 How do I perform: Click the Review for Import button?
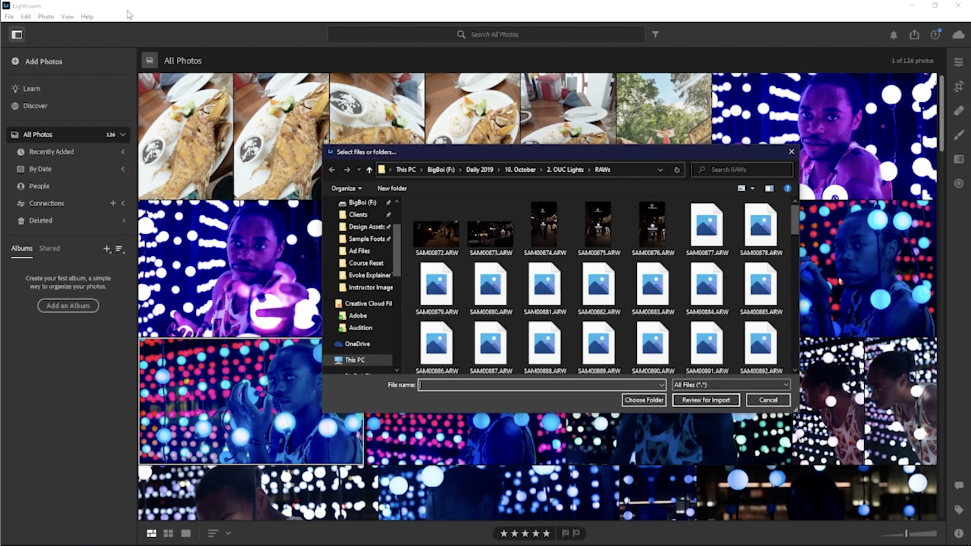[x=705, y=400]
